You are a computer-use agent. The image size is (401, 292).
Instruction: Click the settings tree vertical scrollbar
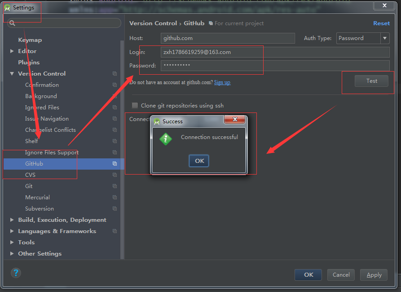click(x=122, y=150)
